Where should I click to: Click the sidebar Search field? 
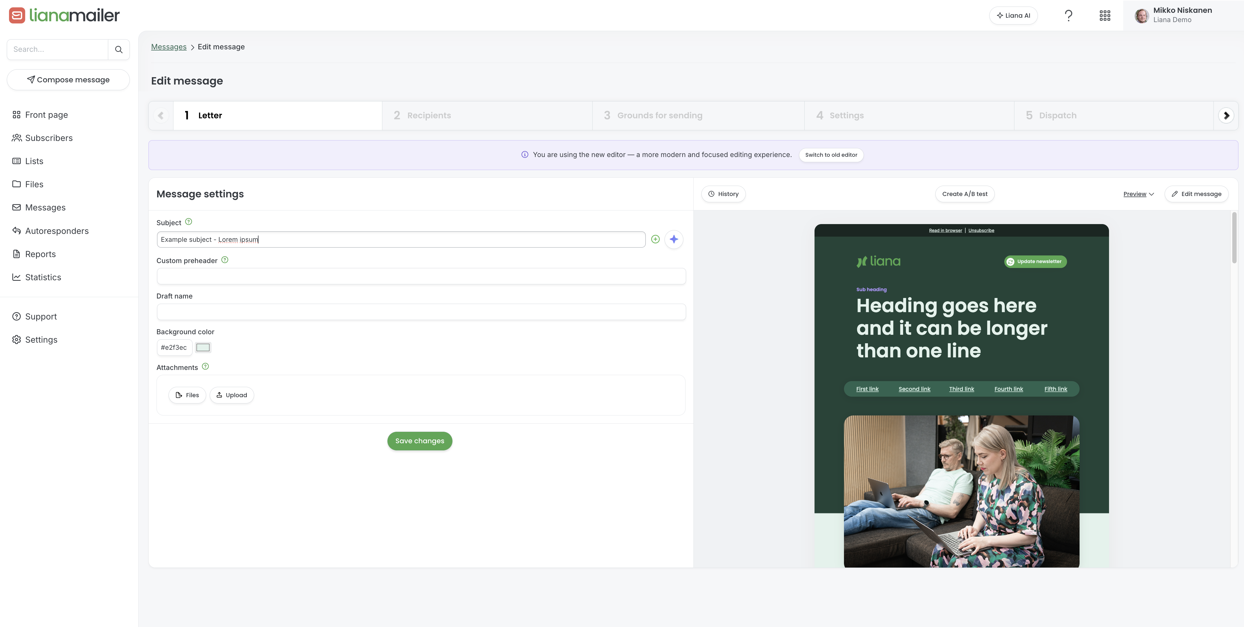tap(58, 49)
